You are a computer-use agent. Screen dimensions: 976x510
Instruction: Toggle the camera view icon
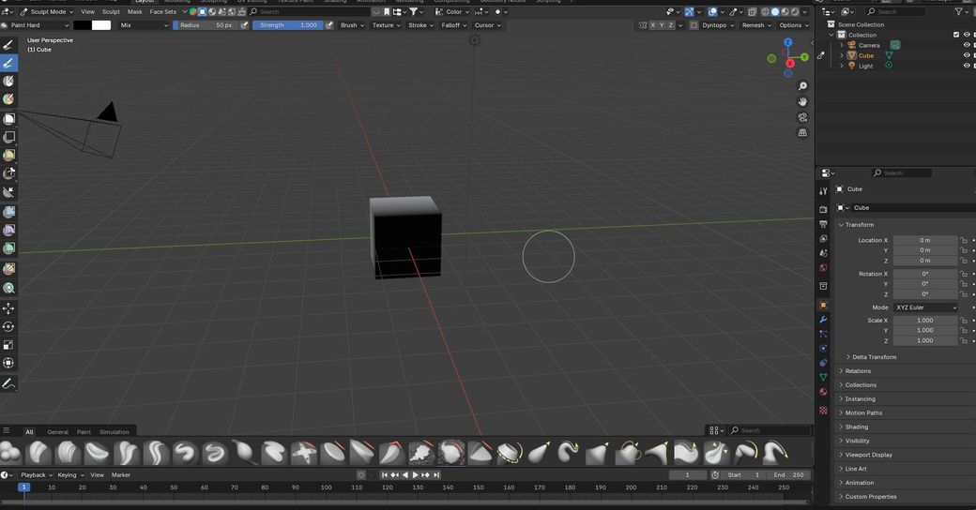(x=802, y=117)
